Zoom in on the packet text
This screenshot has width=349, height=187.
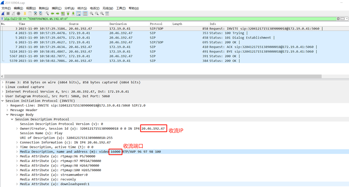(92, 13)
